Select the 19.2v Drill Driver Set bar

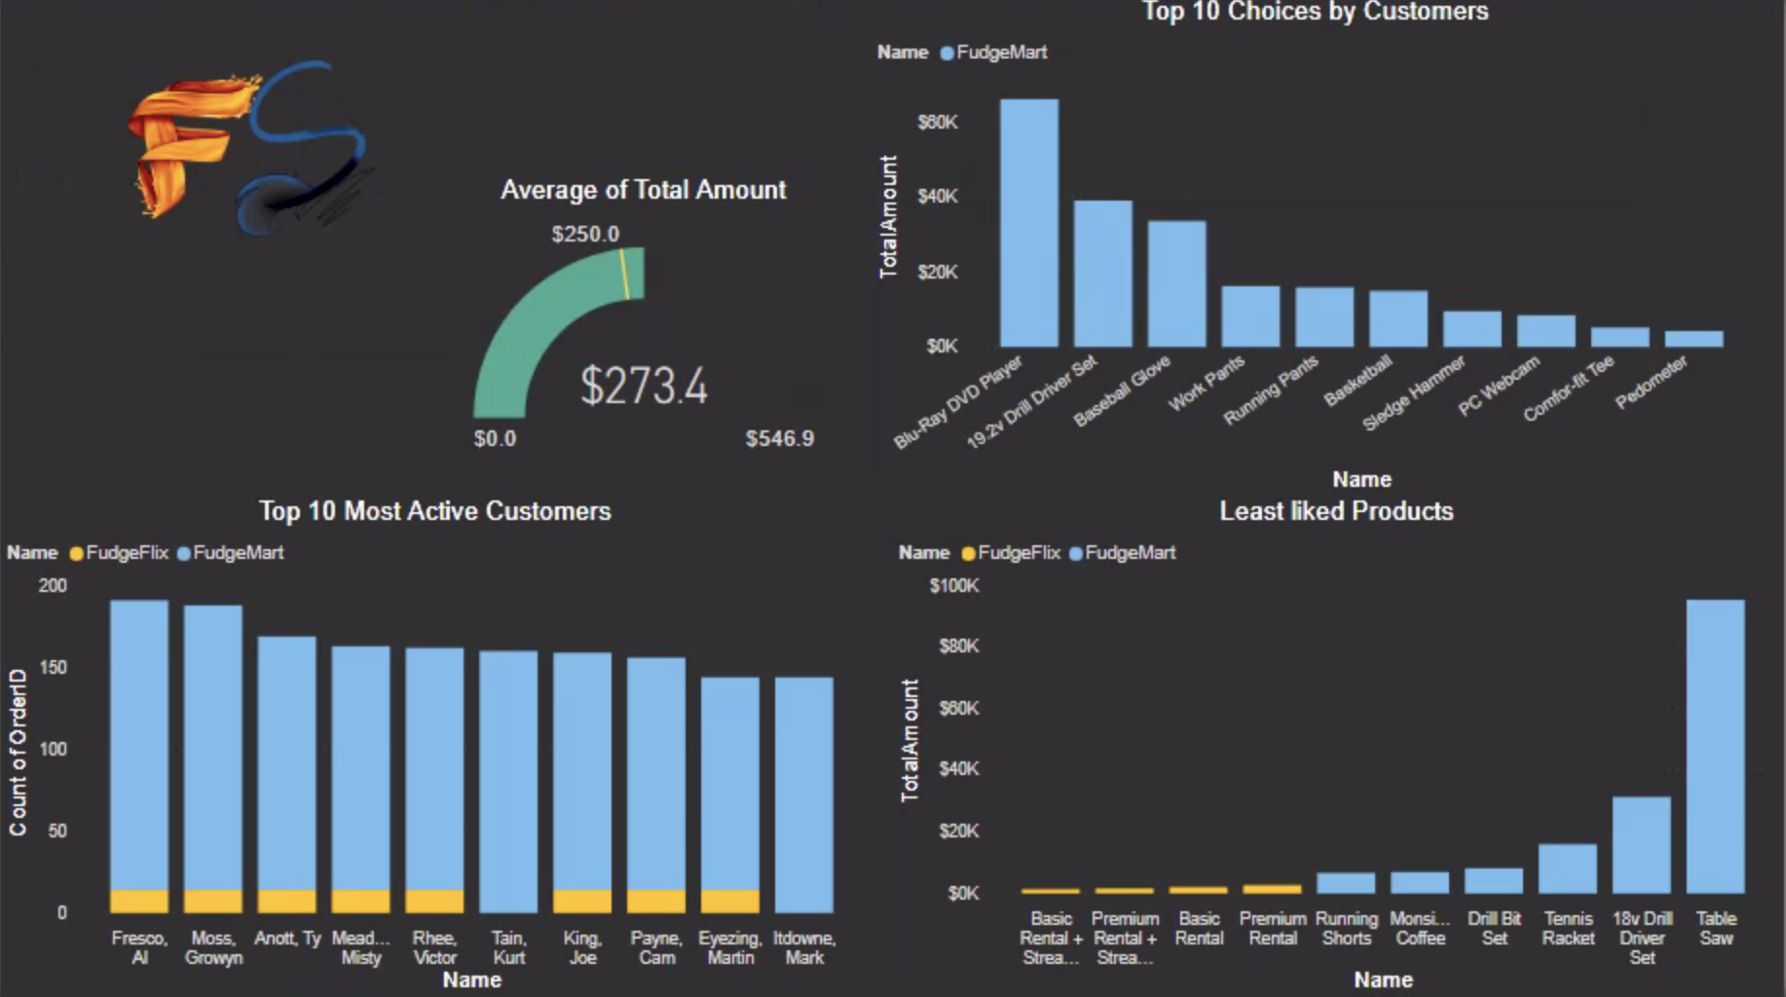pos(1103,274)
